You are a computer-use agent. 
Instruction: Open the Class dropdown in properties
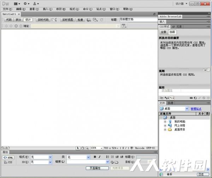coord(88,157)
